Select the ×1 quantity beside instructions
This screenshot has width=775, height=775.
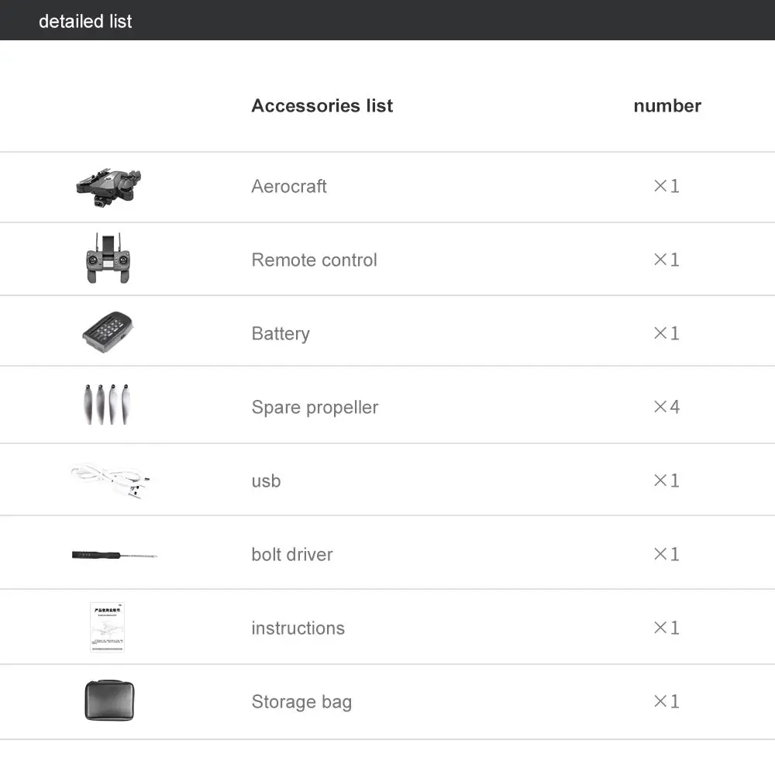coord(666,628)
